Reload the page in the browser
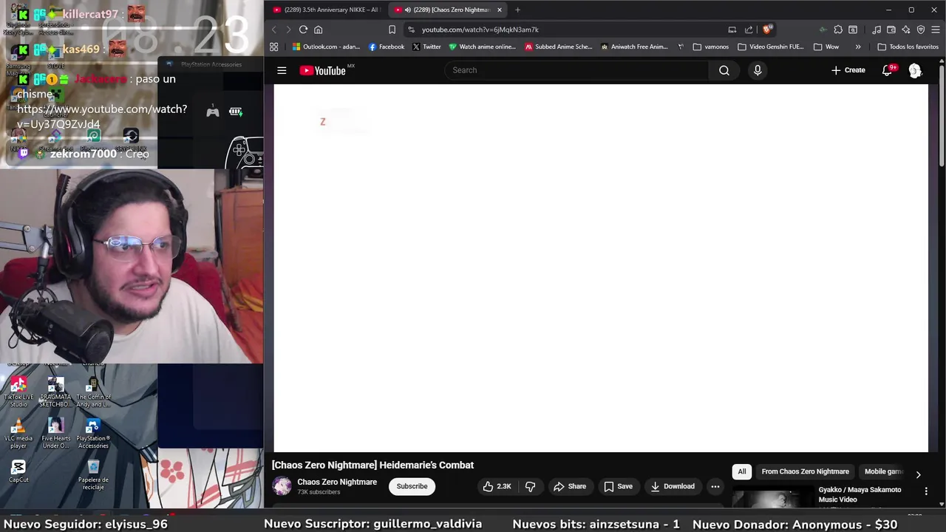 pos(303,30)
